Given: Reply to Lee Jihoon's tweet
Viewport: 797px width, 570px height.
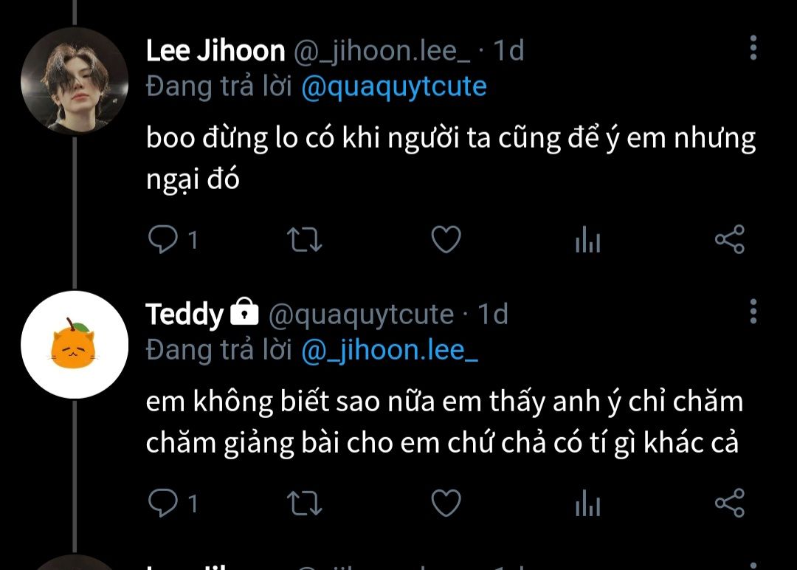Looking at the screenshot, I should tap(162, 239).
